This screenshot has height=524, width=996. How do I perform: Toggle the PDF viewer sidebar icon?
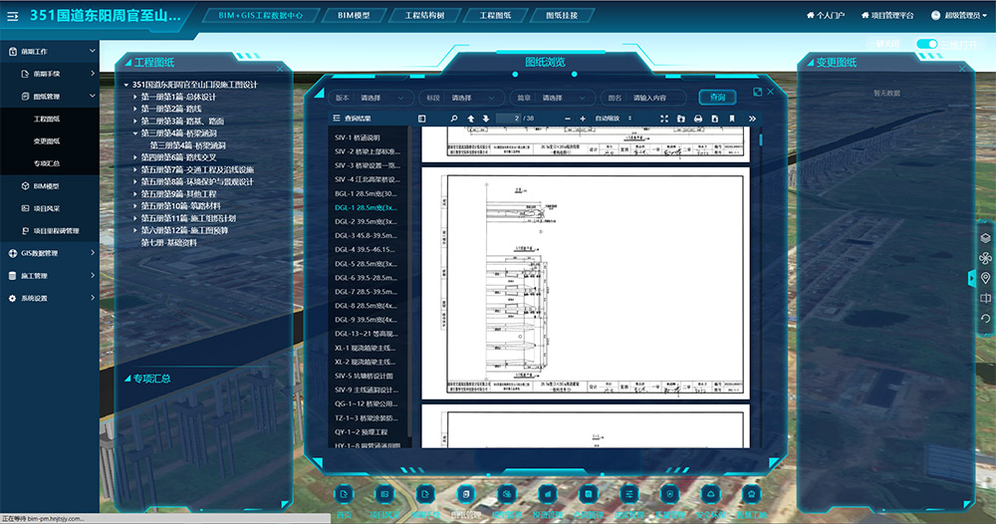pyautogui.click(x=422, y=119)
